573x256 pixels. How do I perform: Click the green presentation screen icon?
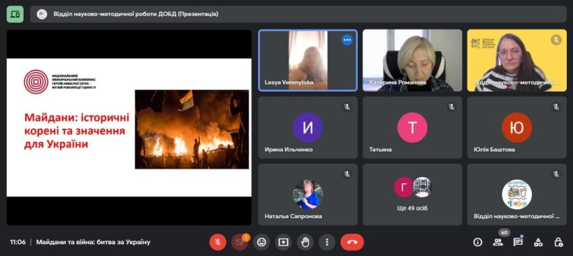click(15, 14)
